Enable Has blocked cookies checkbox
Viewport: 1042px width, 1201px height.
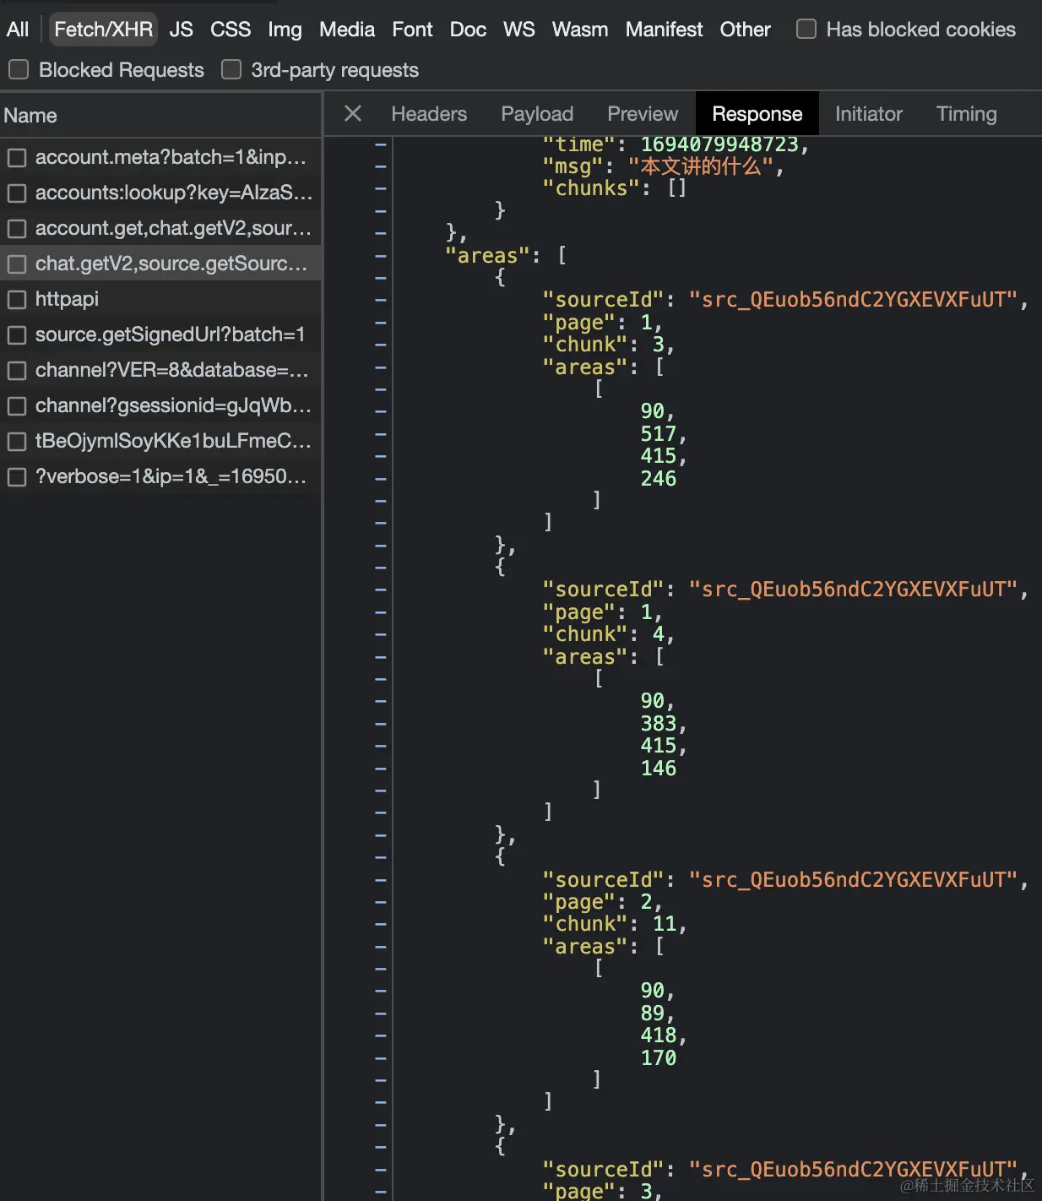pos(806,29)
